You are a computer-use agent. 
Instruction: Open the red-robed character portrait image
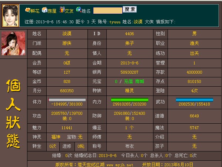point(13,43)
